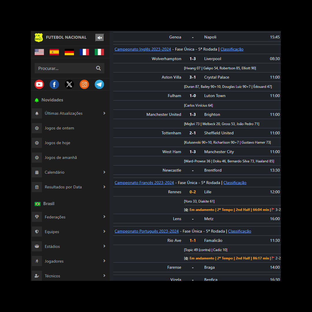Screen dimensions: 312x312
Task: Open the Telegram channel icon
Action: tap(99, 84)
